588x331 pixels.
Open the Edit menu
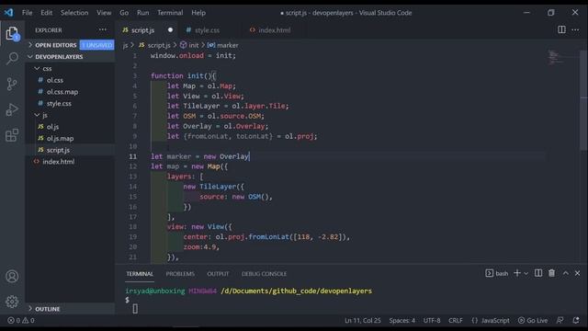pyautogui.click(x=47, y=12)
